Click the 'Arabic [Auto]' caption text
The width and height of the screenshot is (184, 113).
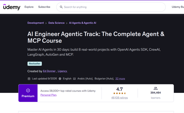tap(85, 79)
